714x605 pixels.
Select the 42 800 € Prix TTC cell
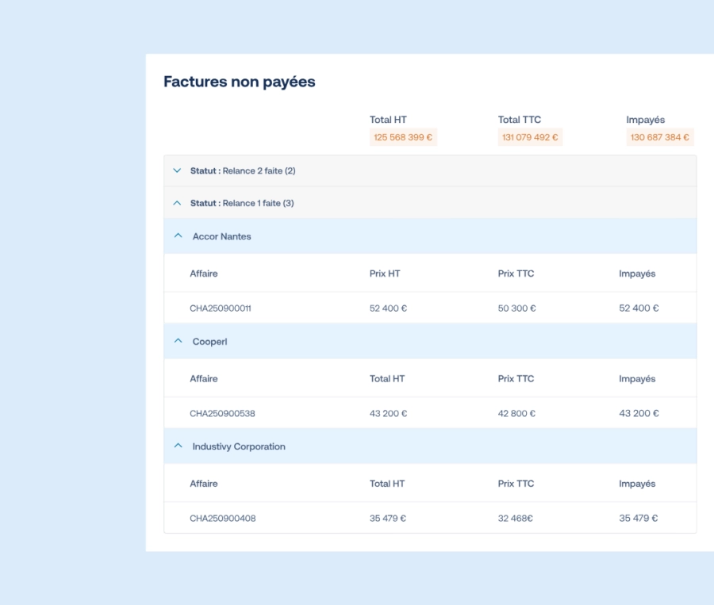(516, 413)
